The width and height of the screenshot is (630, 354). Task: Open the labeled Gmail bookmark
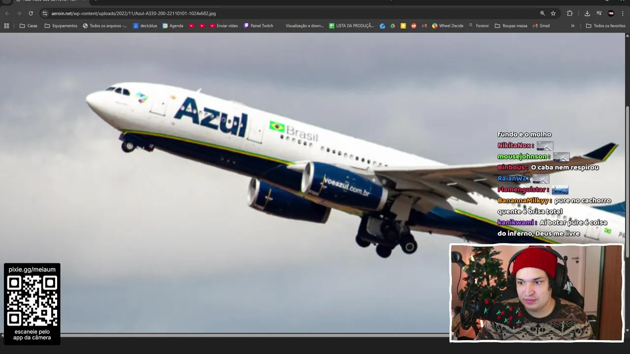(x=541, y=26)
